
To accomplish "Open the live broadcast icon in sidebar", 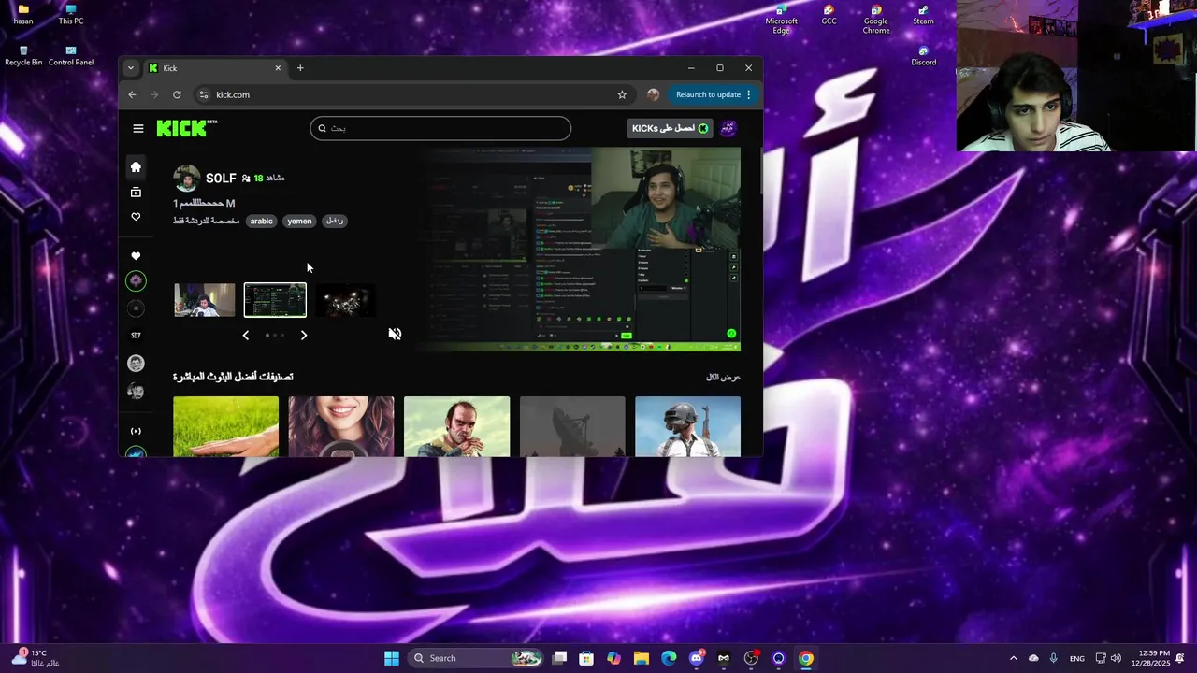I will pyautogui.click(x=136, y=431).
